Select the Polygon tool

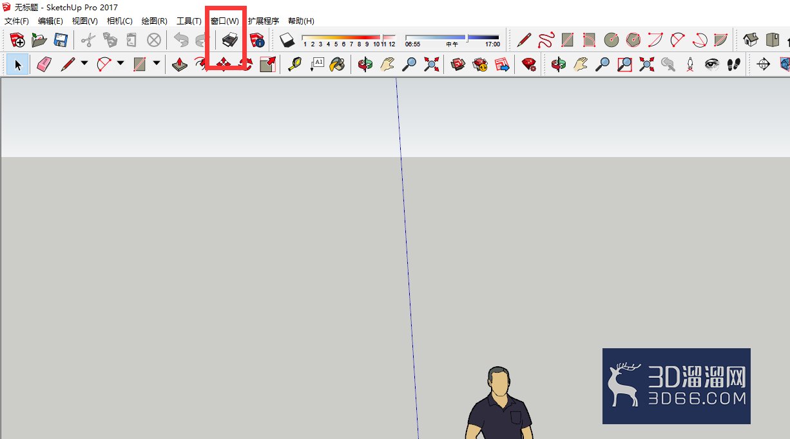[633, 41]
